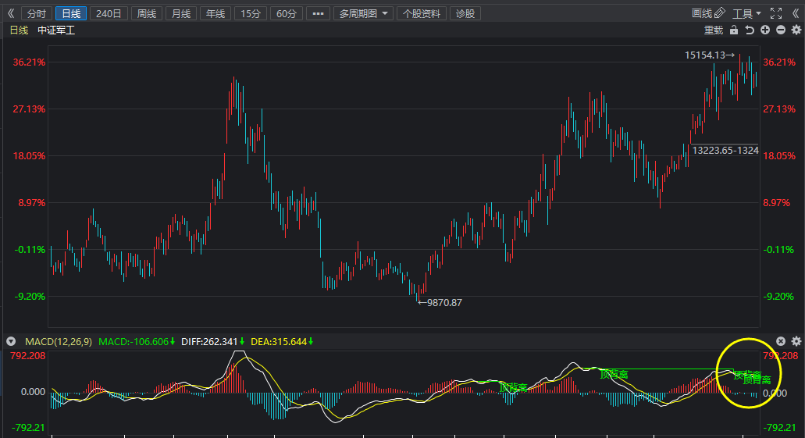Open more periods via ellipsis button
The height and width of the screenshot is (438, 805).
click(x=318, y=13)
